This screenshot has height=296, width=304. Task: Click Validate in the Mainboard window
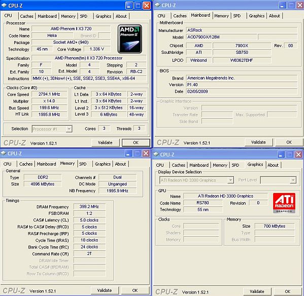click(x=259, y=142)
